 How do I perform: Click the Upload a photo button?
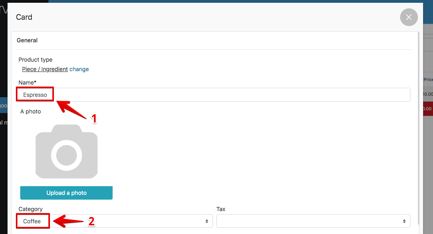click(67, 193)
